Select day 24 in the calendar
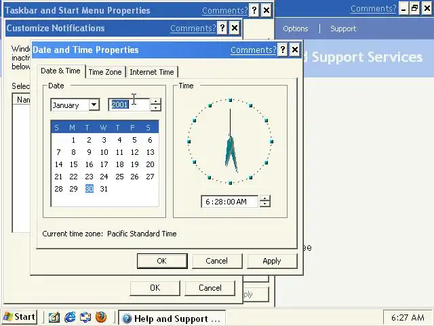Screen dimensions: 434x326 point(104,177)
